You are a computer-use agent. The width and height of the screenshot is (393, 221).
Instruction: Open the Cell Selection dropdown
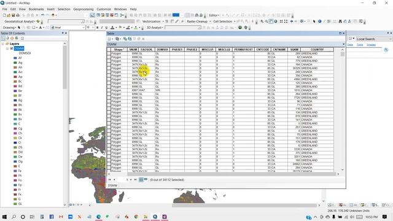tap(224, 21)
